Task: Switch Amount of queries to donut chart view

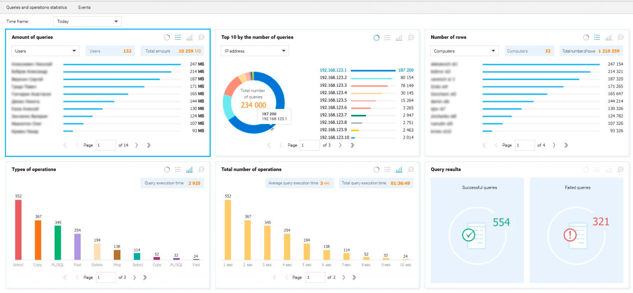Action: [167, 37]
